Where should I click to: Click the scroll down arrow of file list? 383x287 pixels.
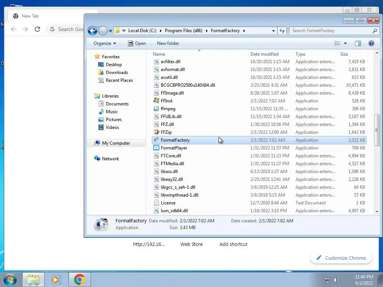point(377,212)
